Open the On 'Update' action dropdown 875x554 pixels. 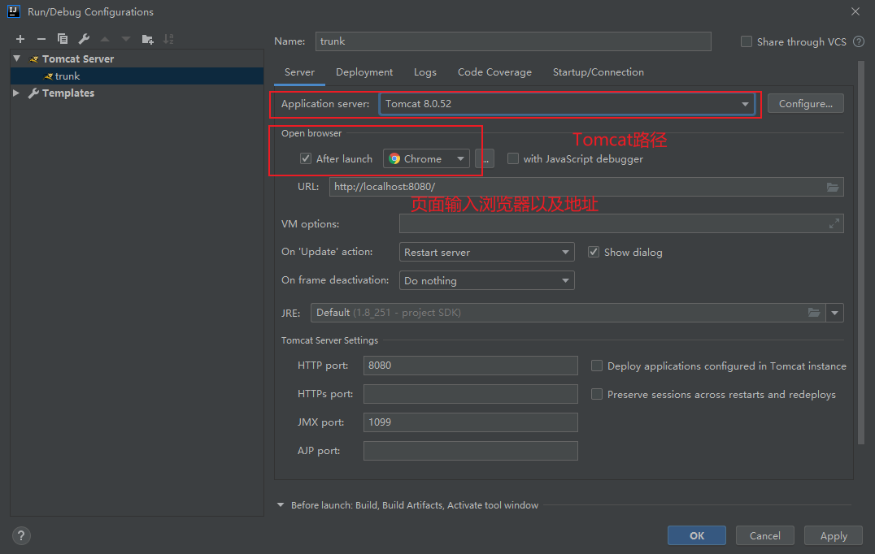(x=486, y=252)
